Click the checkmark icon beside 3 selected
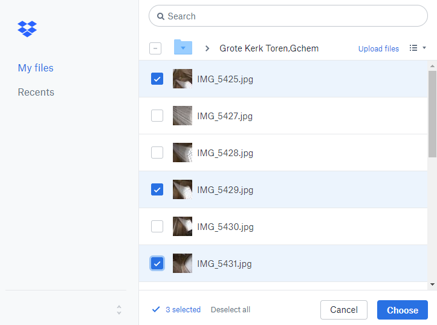The height and width of the screenshot is (325, 437). [156, 309]
